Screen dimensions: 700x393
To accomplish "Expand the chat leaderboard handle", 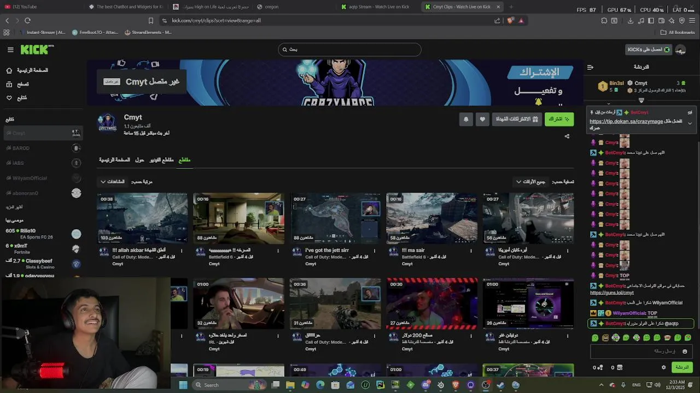I will [641, 100].
